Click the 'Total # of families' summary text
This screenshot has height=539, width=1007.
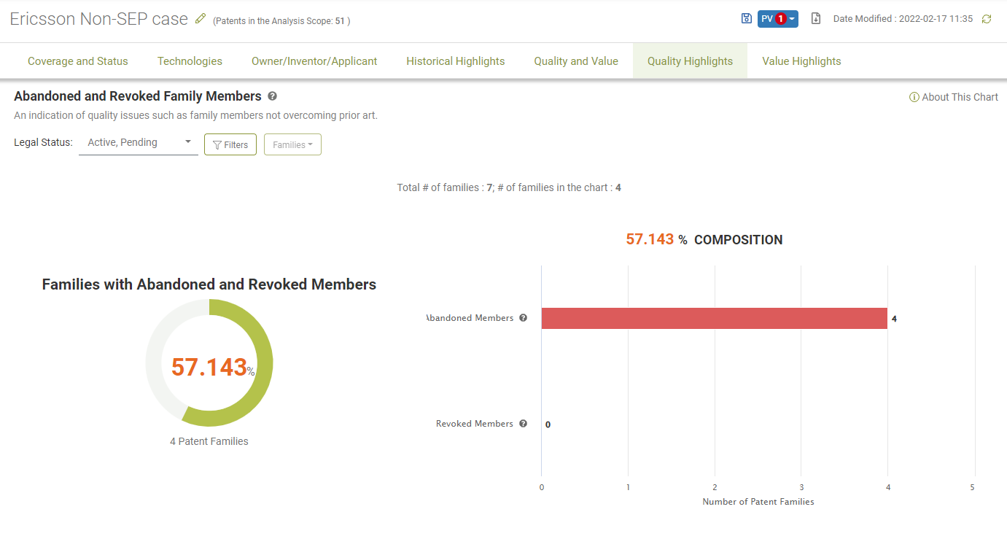509,187
